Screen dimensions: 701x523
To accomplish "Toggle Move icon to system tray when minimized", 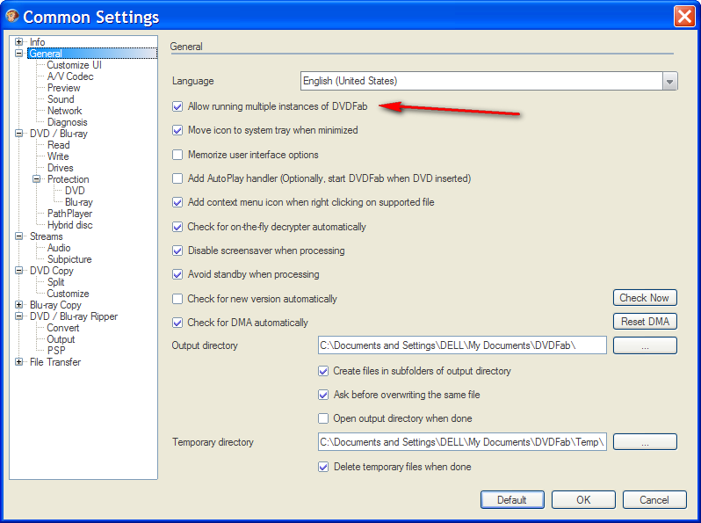I will (177, 130).
